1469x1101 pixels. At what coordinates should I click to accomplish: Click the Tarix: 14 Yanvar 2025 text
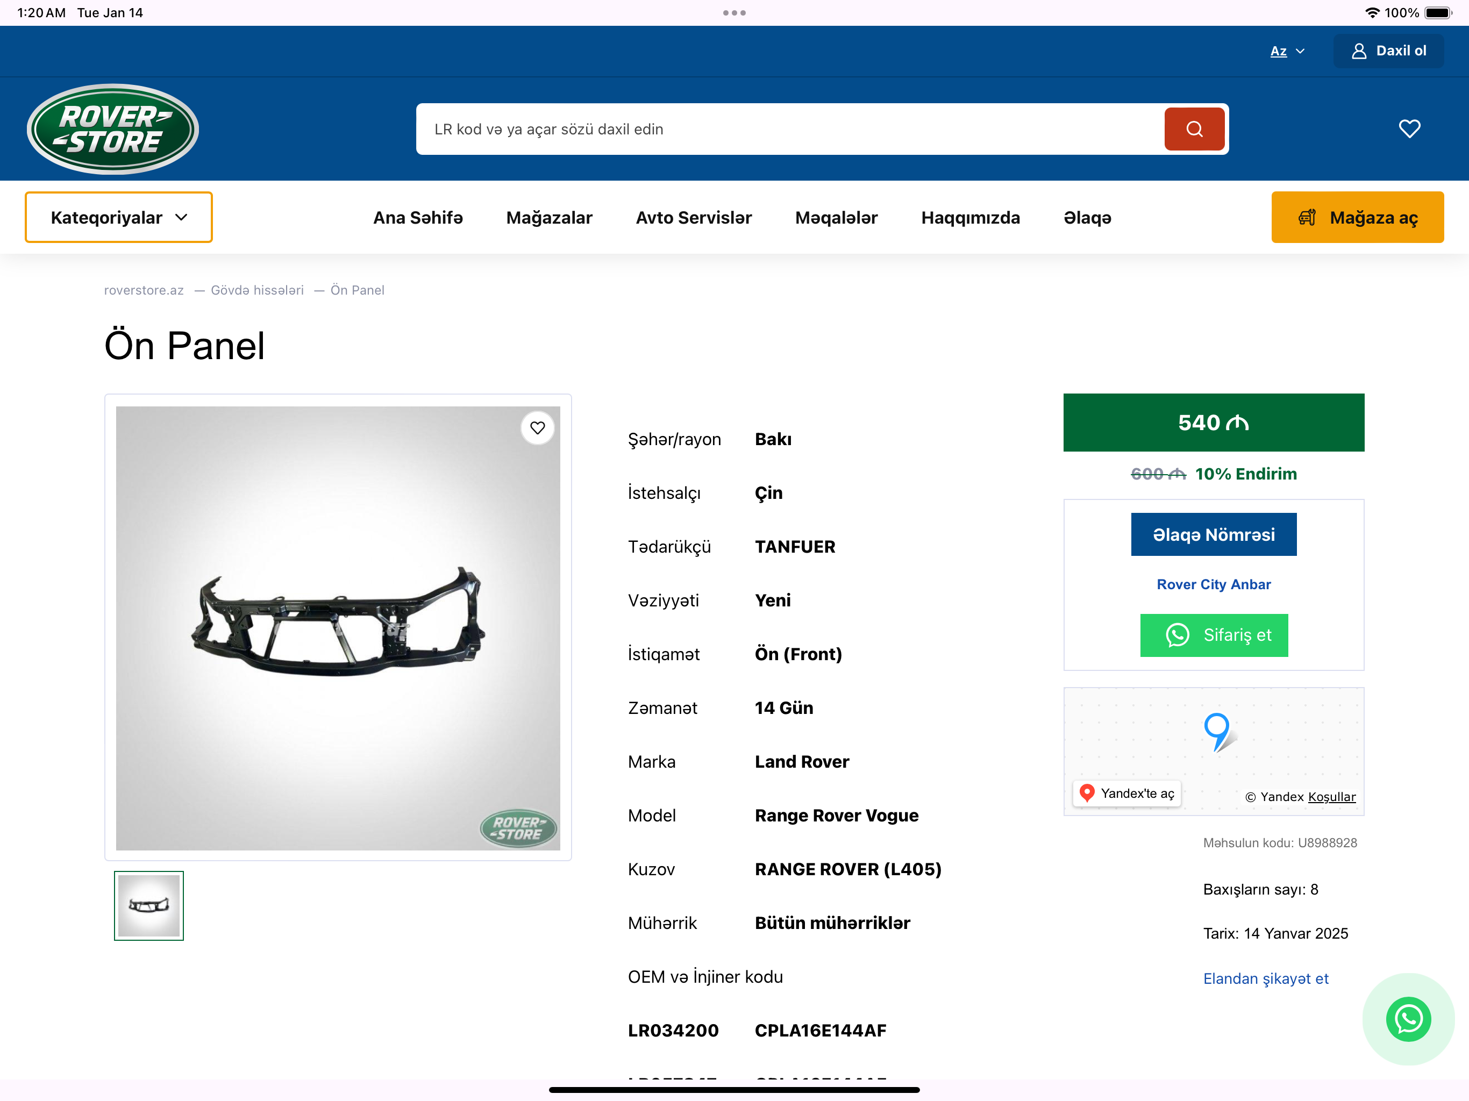tap(1275, 934)
